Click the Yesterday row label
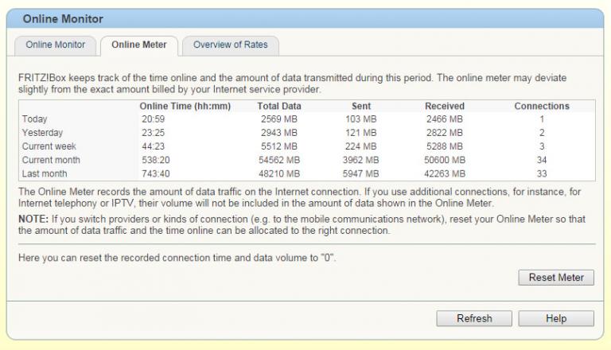Image resolution: width=611 pixels, height=350 pixels. click(x=42, y=133)
